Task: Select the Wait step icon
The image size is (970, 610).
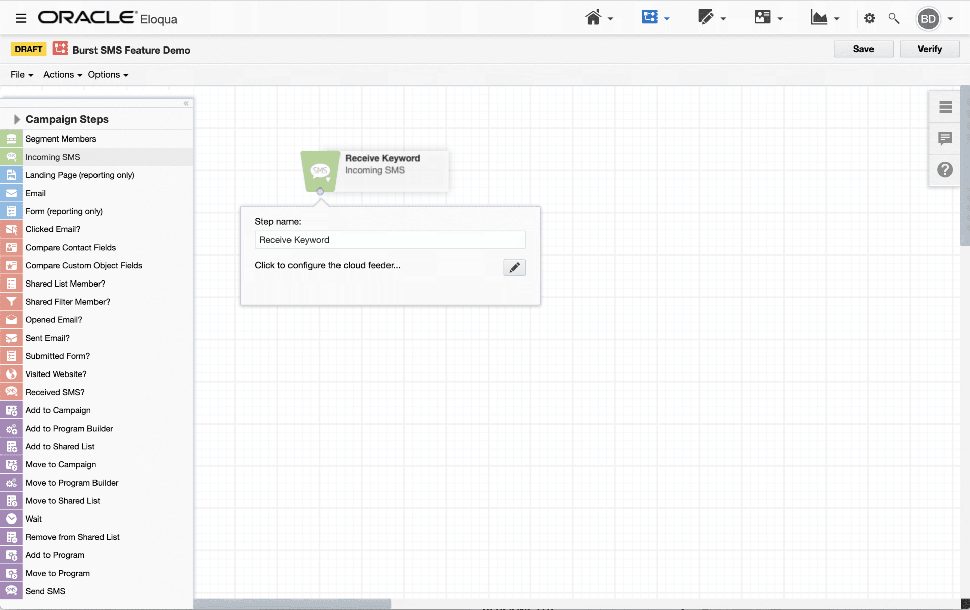Action: pos(12,519)
